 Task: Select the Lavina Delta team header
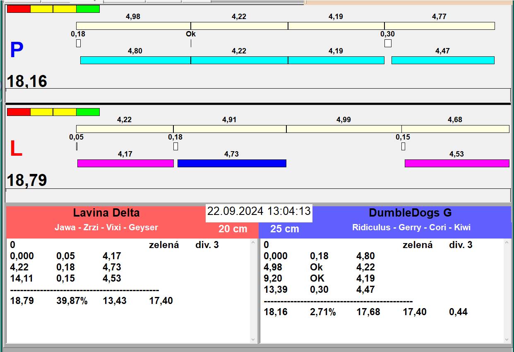[x=106, y=213]
